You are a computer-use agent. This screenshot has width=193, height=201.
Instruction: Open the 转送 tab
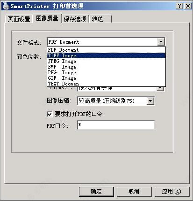click(100, 19)
